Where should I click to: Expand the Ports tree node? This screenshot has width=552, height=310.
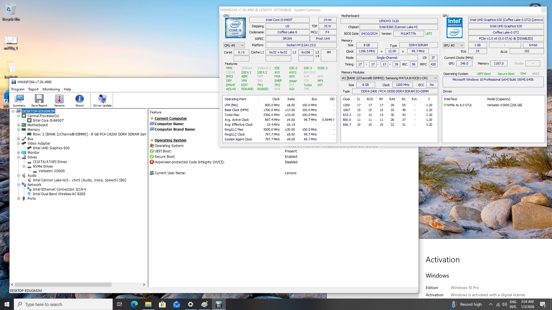pos(19,199)
